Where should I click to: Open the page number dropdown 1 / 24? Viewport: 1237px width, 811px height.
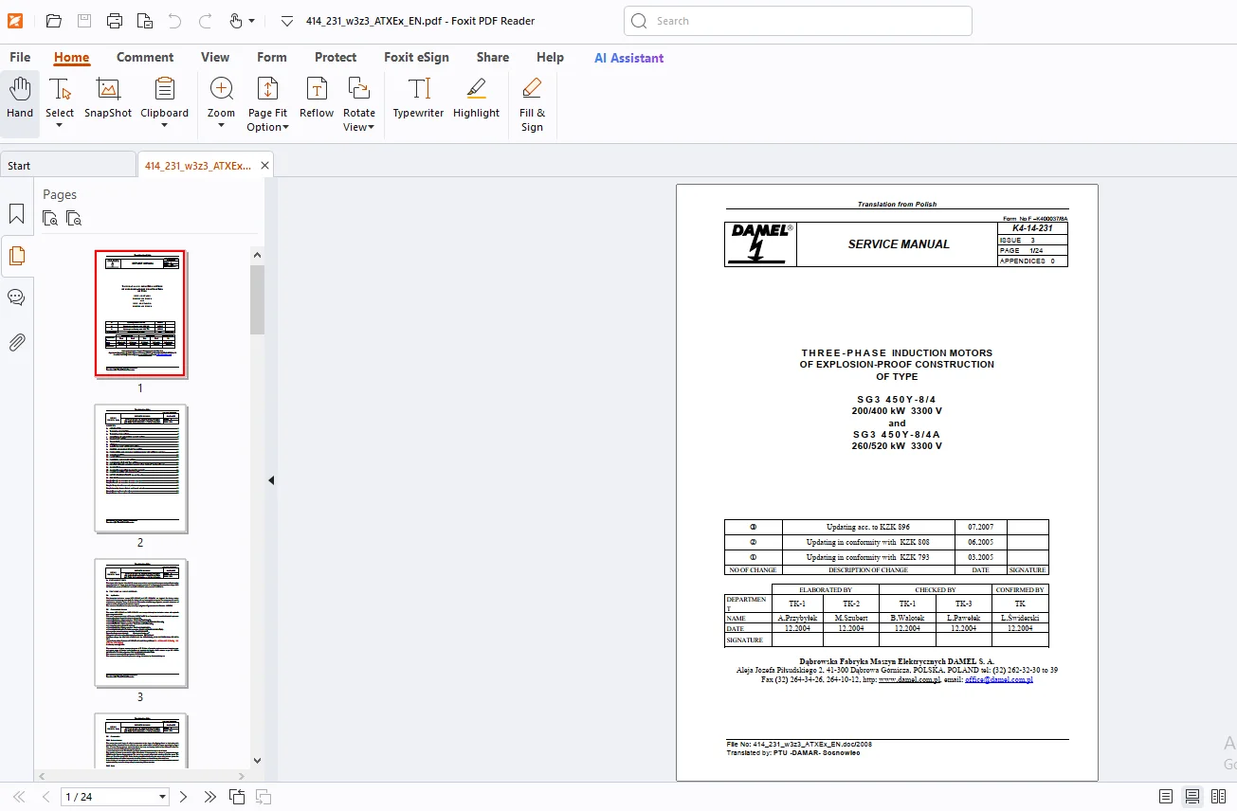[x=163, y=797]
